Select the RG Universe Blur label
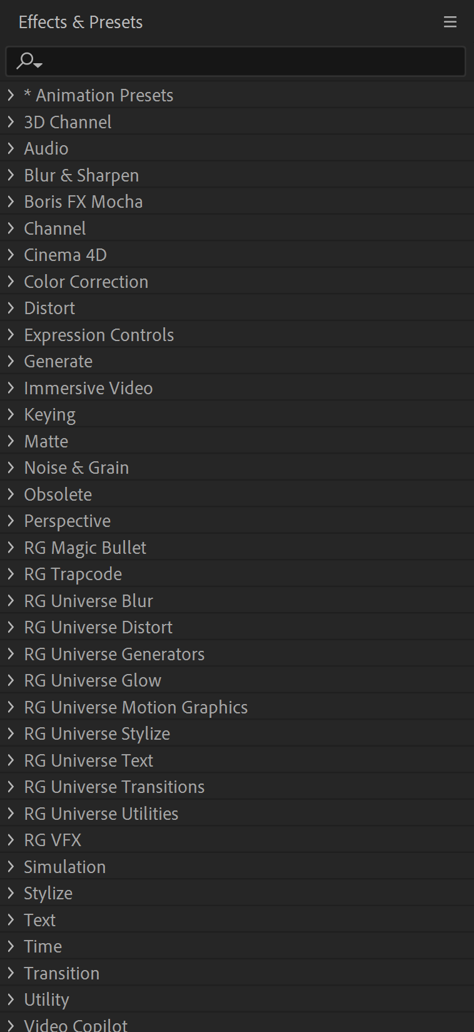Viewport: 474px width, 1032px height. (89, 601)
